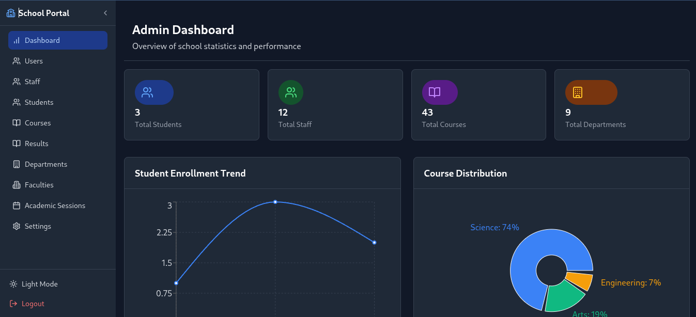This screenshot has width=696, height=317.
Task: Click the School Portal logo icon
Action: pos(10,12)
